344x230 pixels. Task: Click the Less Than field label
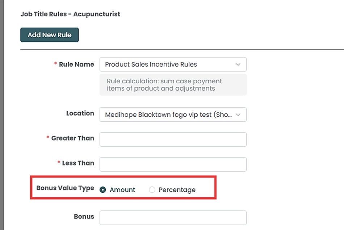click(78, 163)
